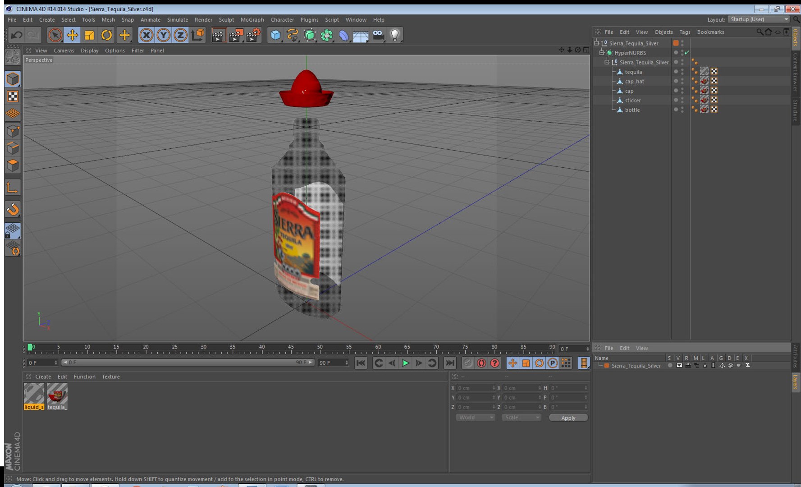
Task: Click the Undo arrow icon
Action: pos(17,35)
